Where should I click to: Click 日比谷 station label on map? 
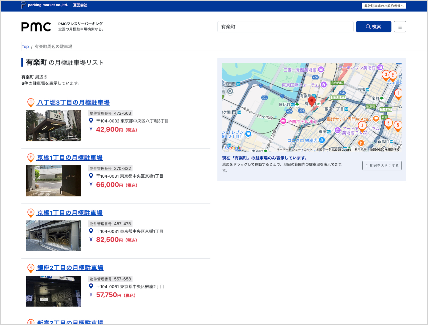pyautogui.click(x=284, y=105)
